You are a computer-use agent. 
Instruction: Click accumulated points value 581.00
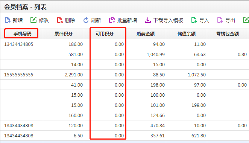point(76,54)
